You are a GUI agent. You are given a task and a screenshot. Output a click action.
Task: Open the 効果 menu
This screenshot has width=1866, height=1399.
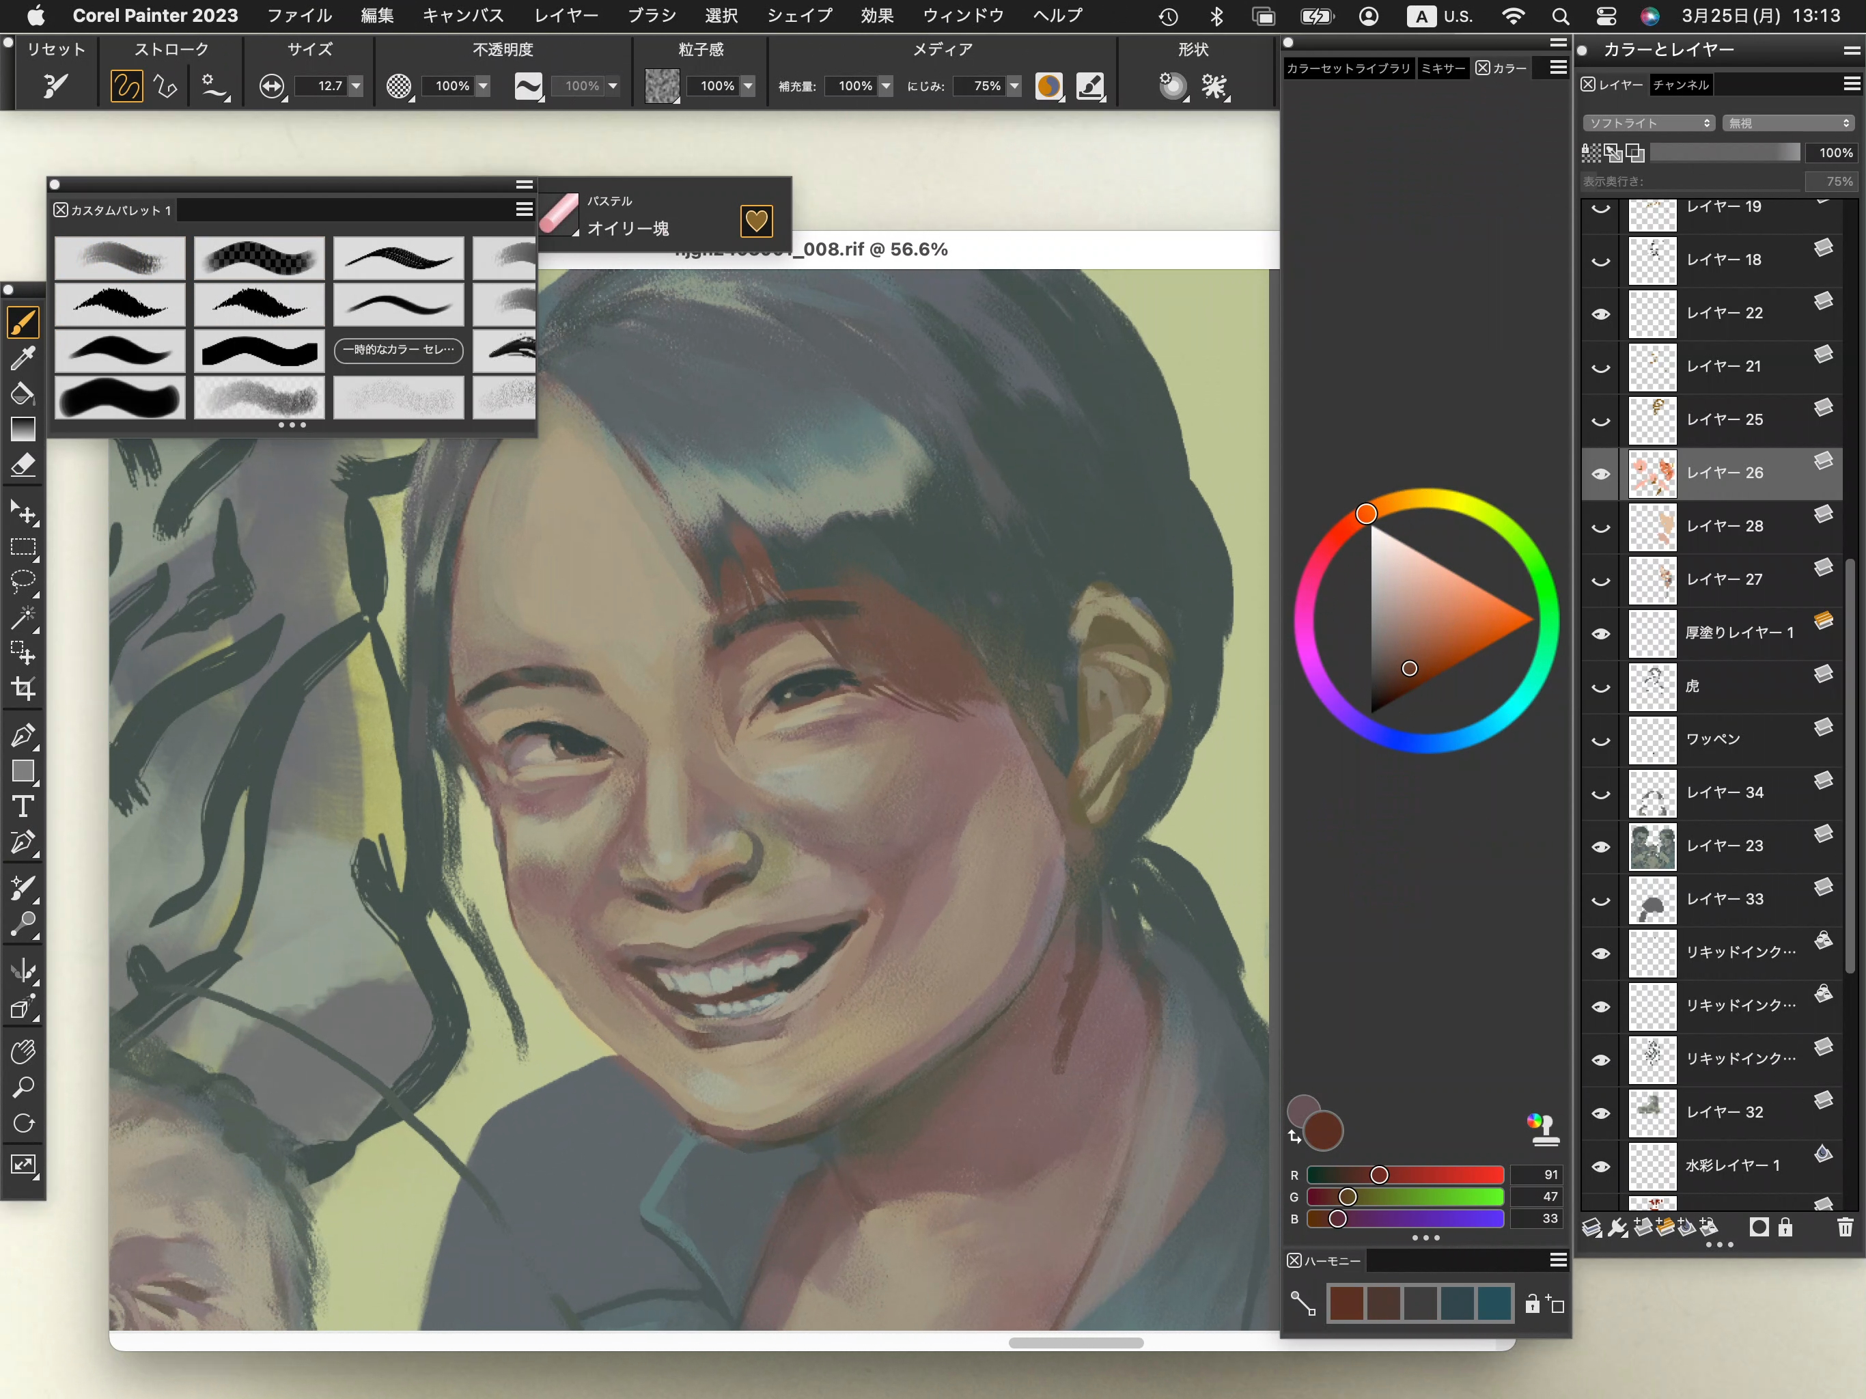(877, 16)
